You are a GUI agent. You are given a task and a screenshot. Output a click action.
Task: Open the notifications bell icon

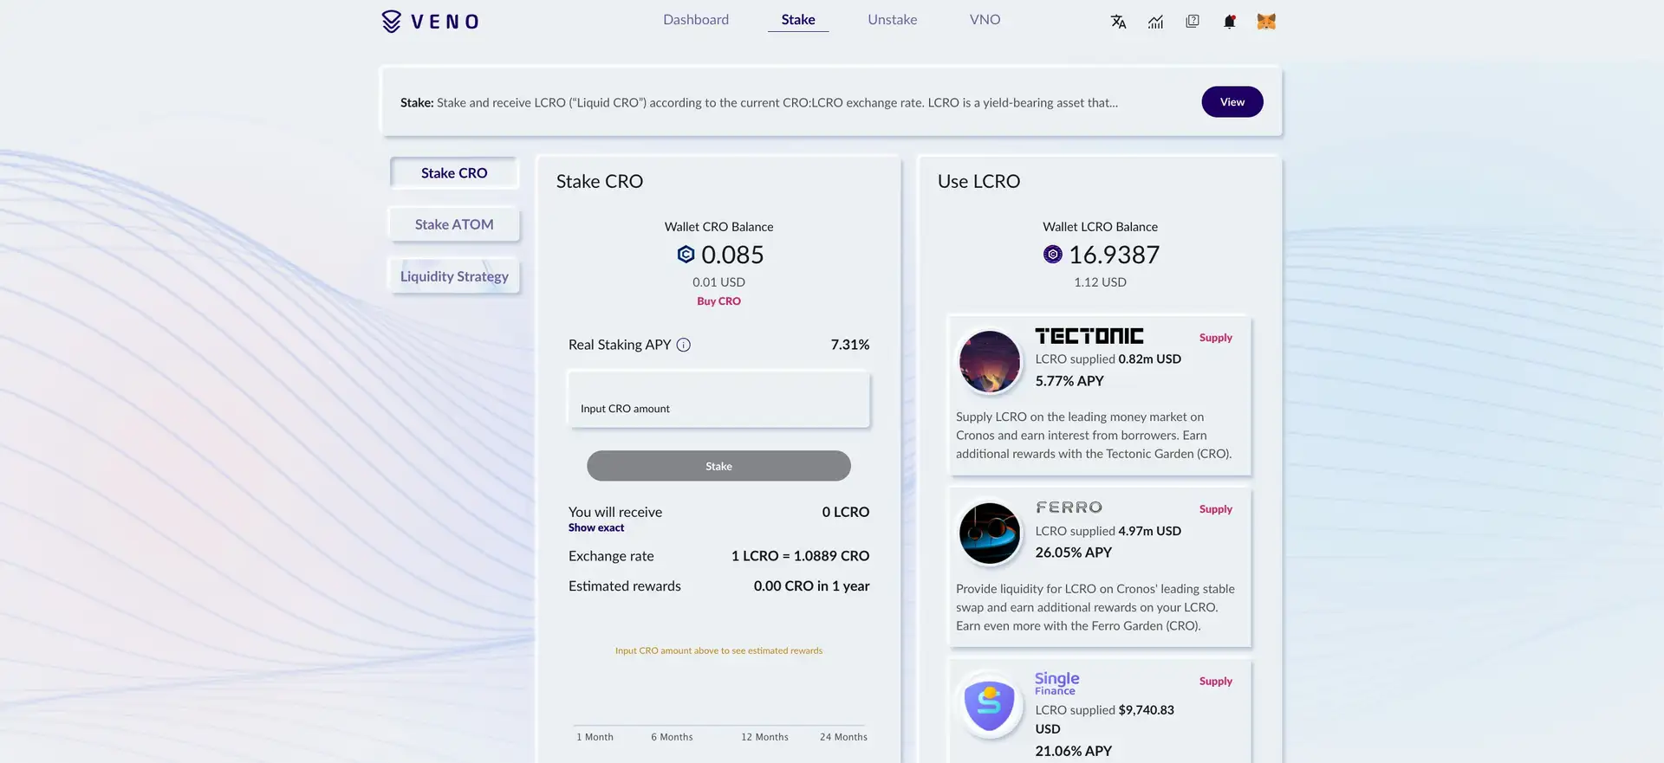point(1229,22)
